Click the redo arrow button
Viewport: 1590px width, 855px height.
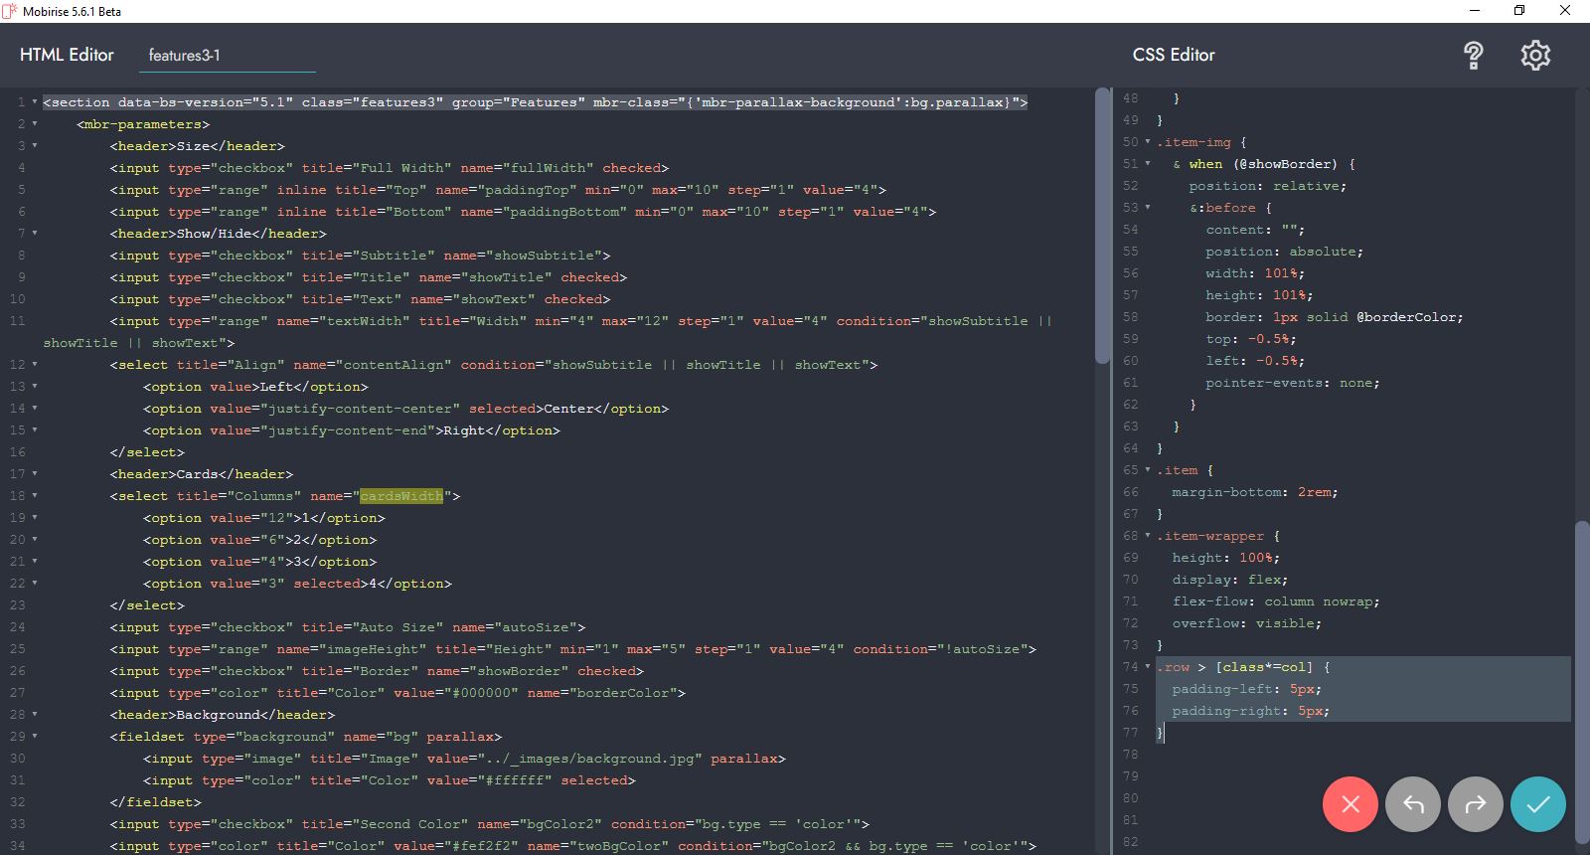[x=1476, y=804]
